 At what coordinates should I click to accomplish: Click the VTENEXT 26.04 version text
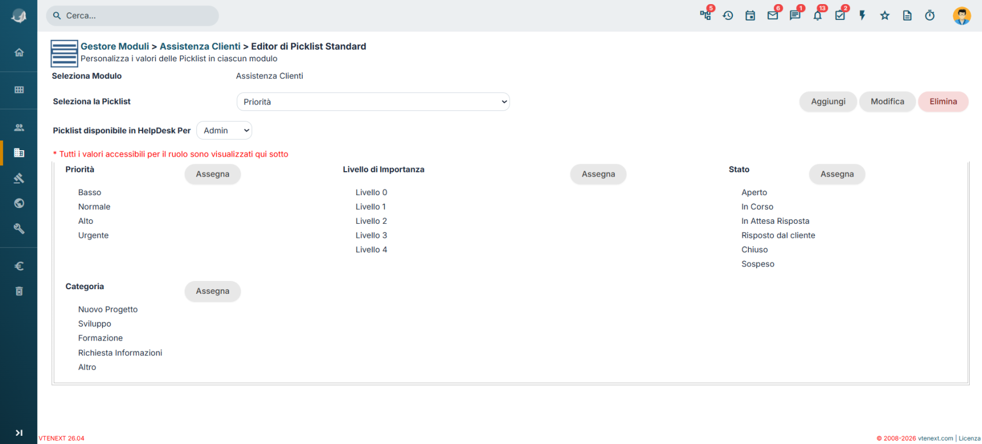(61, 438)
